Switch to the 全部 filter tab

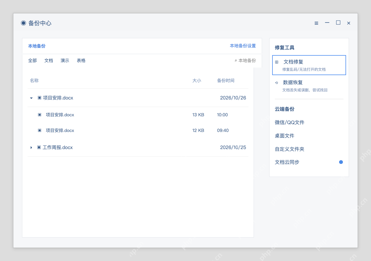tap(32, 61)
